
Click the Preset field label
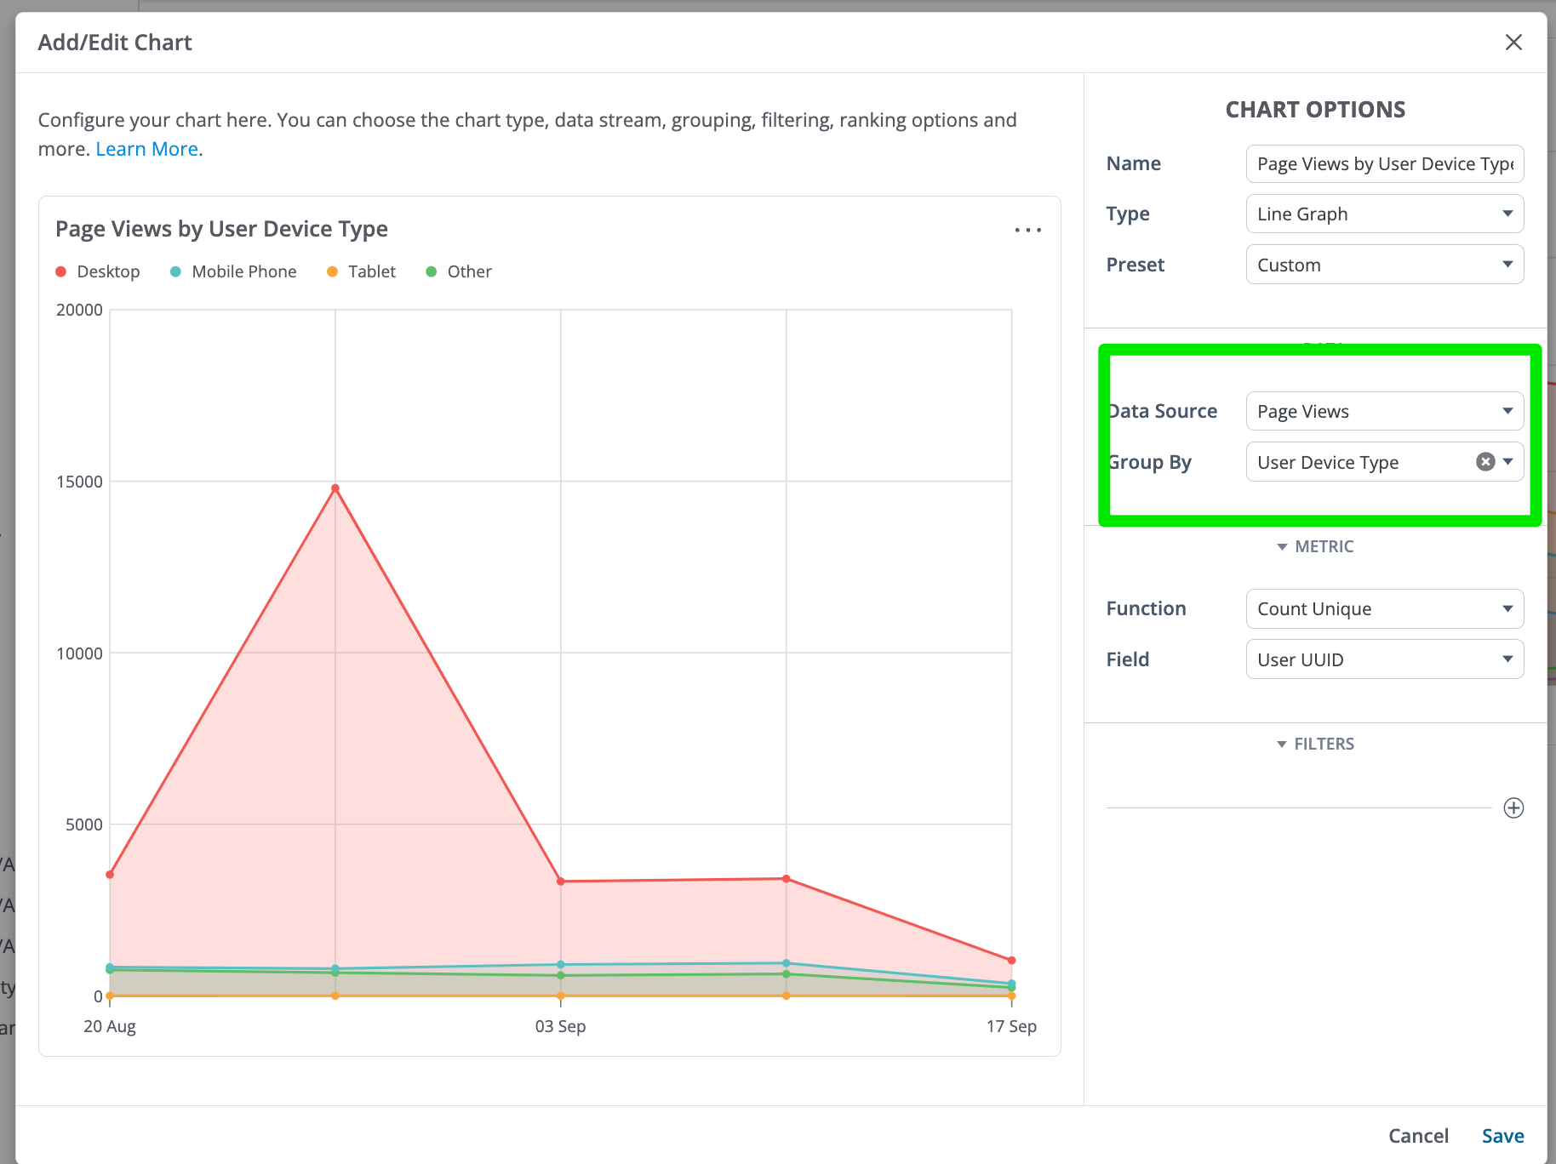(1135, 265)
